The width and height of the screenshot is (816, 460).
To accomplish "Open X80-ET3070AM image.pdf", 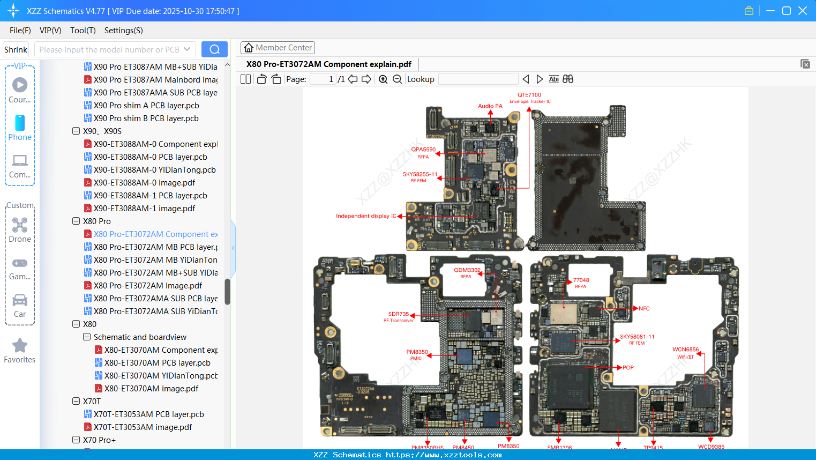I will coord(146,388).
